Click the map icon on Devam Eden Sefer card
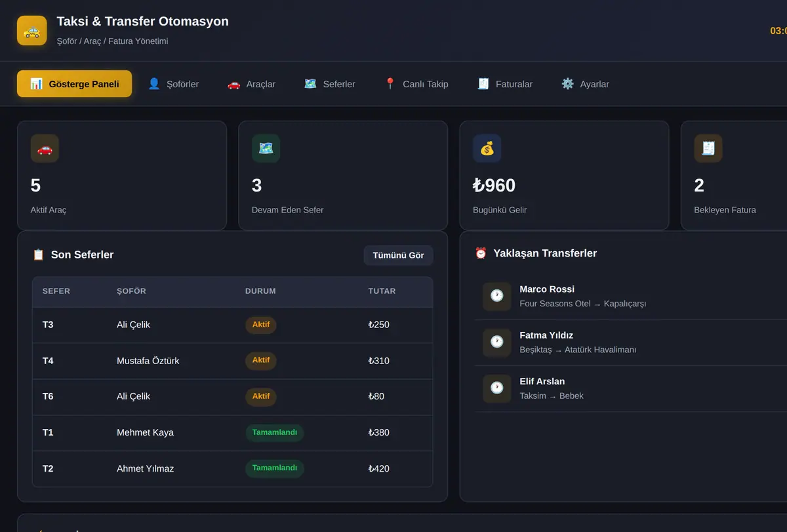The width and height of the screenshot is (787, 532). pyautogui.click(x=266, y=149)
